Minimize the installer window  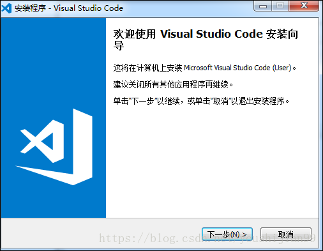click(x=262, y=6)
